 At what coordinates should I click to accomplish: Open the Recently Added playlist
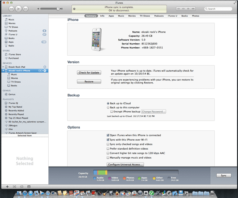pyautogui.click(x=16, y=111)
